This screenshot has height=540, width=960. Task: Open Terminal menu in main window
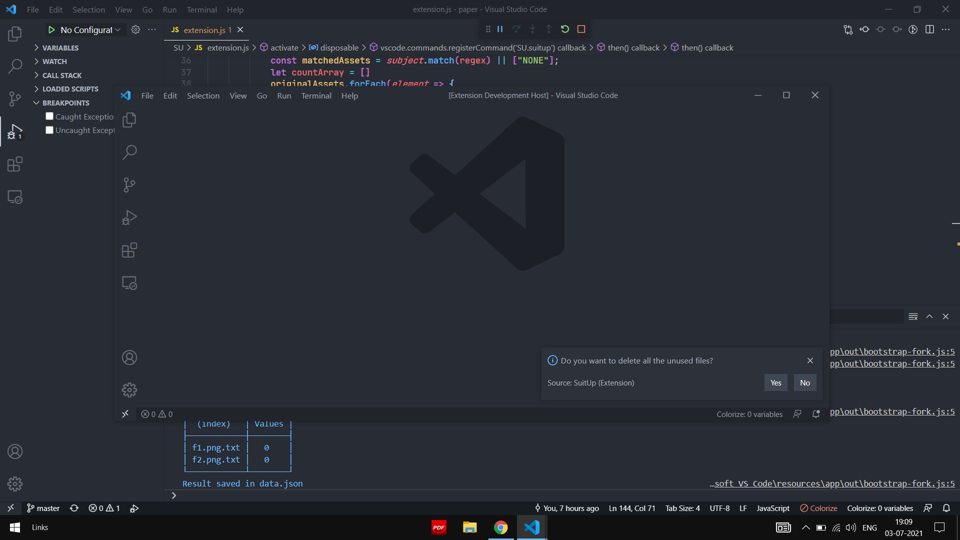click(x=201, y=9)
